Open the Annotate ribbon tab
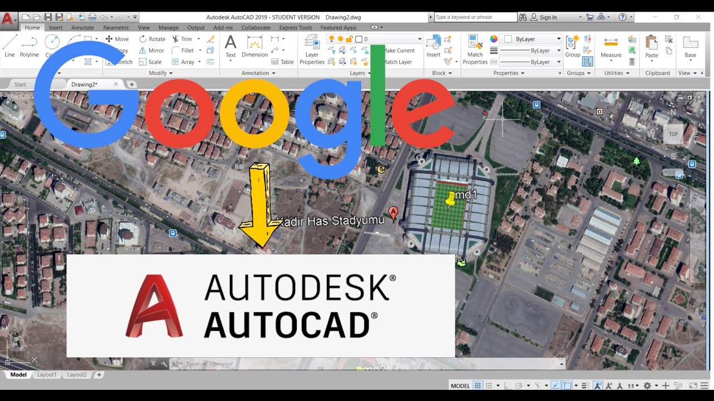This screenshot has width=714, height=401. point(83,27)
